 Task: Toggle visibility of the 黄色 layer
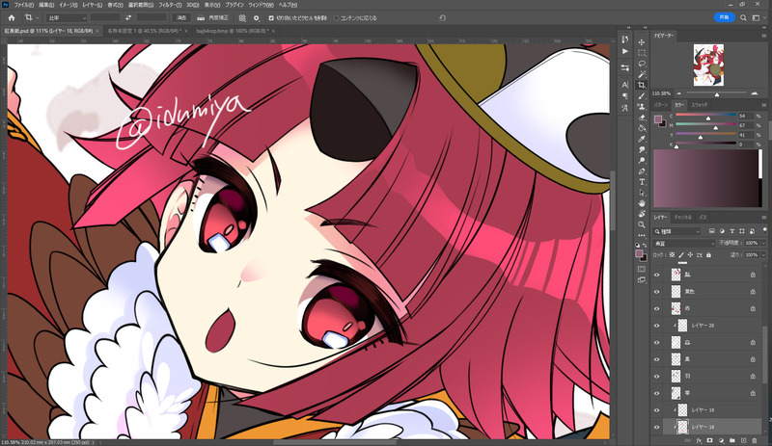[656, 292]
